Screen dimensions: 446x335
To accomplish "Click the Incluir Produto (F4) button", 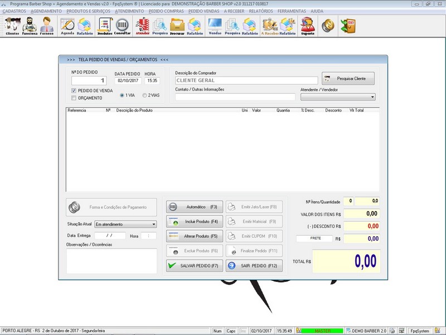I will tap(195, 221).
